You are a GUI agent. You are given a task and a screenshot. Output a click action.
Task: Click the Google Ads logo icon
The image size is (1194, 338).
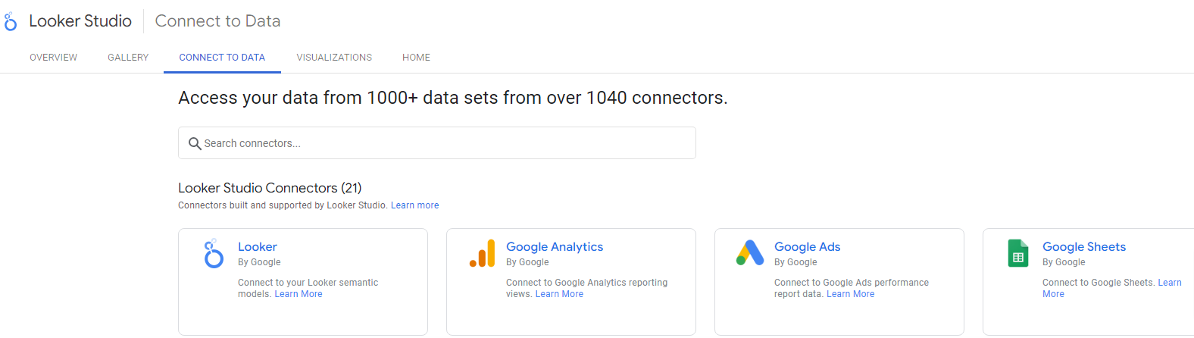(750, 253)
